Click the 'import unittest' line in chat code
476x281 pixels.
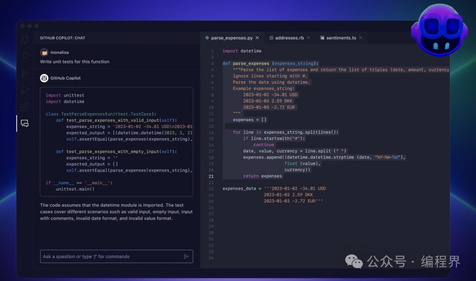pyautogui.click(x=65, y=95)
